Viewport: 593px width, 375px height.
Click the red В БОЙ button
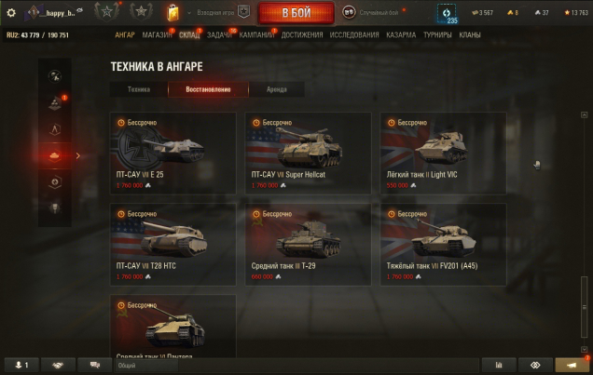click(296, 13)
